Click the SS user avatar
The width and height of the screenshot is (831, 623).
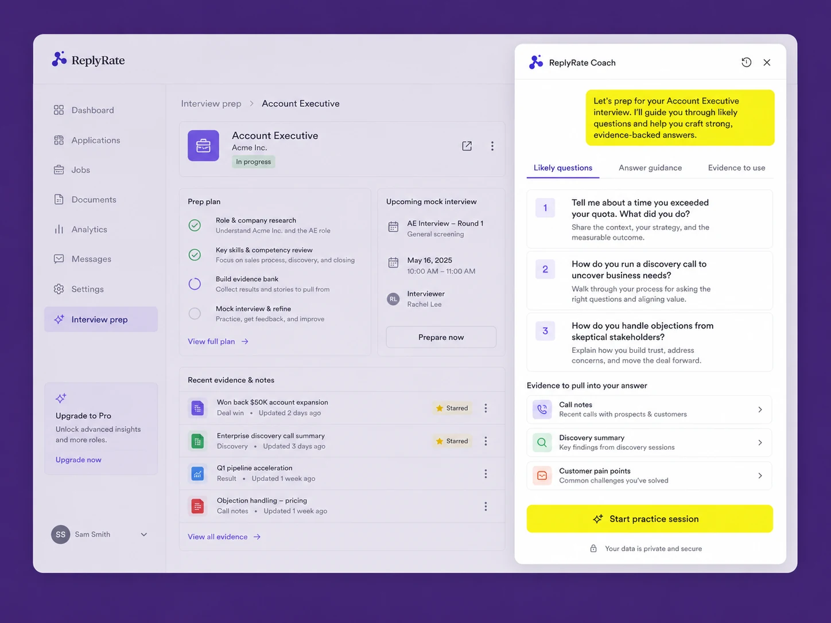[60, 535]
